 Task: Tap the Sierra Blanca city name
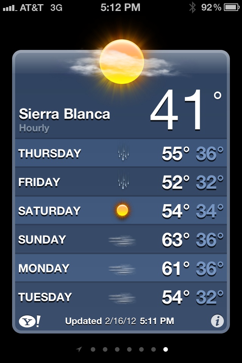click(x=64, y=114)
